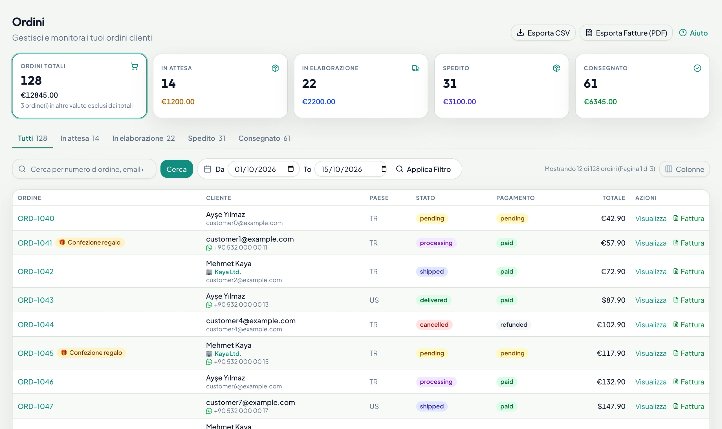Click the Totale column header
The height and width of the screenshot is (429, 722).
pyautogui.click(x=613, y=198)
